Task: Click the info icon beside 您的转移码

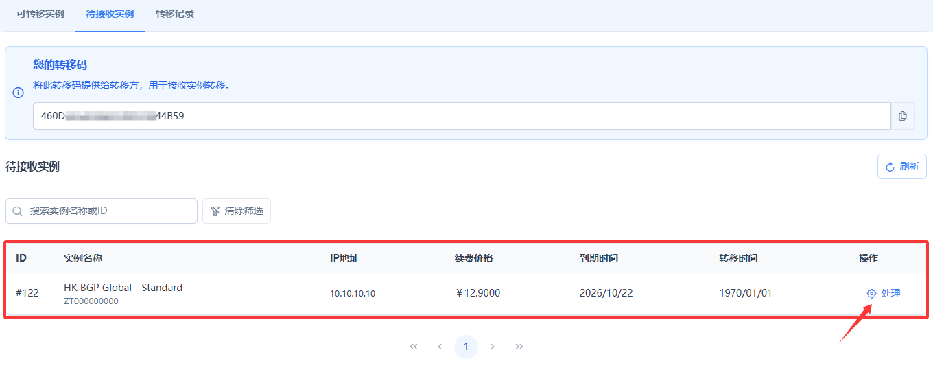Action: pos(19,93)
